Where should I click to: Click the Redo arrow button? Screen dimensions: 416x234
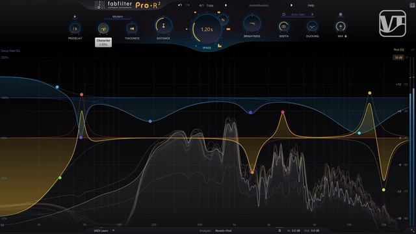(188, 5)
